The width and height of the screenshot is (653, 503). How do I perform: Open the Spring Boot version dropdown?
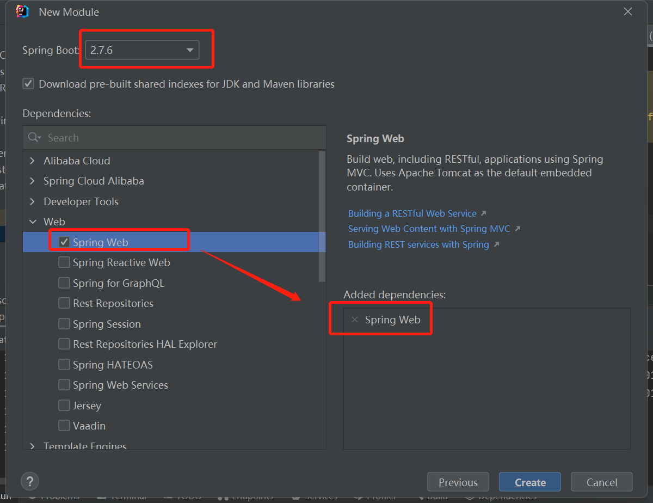click(x=141, y=50)
